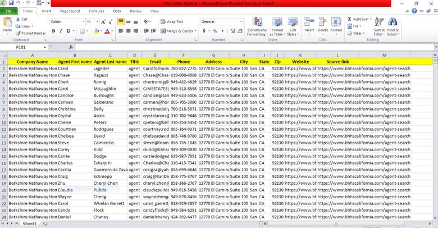
Task: Save the workbook from Quick Access Toolbar
Action: point(11,3)
